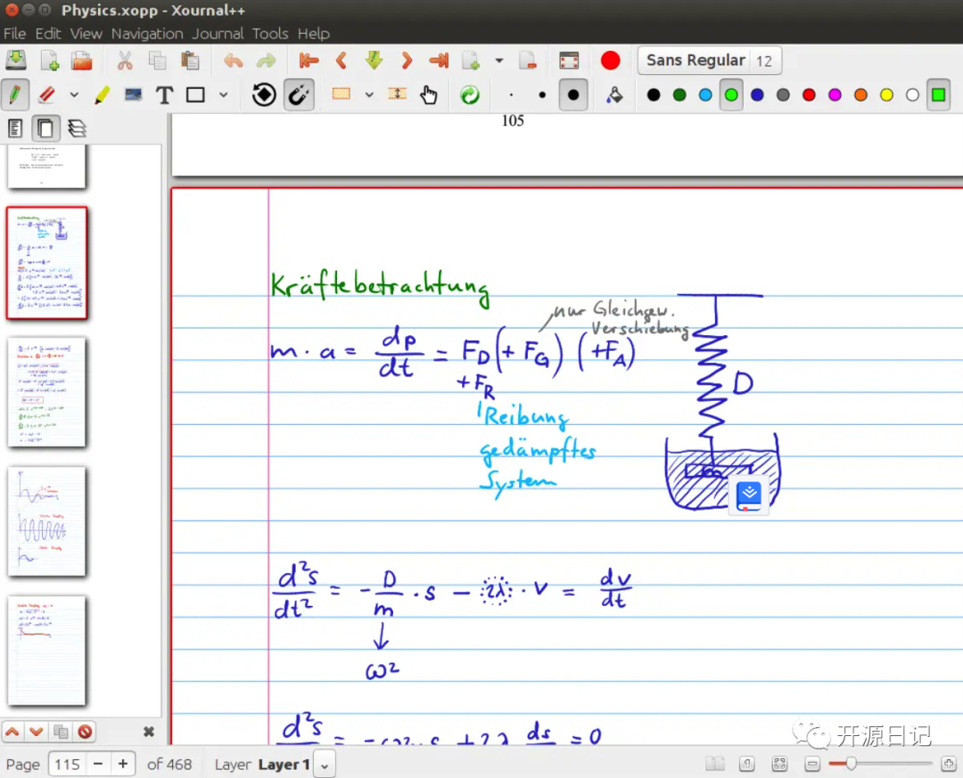Redo last action

[x=266, y=61]
